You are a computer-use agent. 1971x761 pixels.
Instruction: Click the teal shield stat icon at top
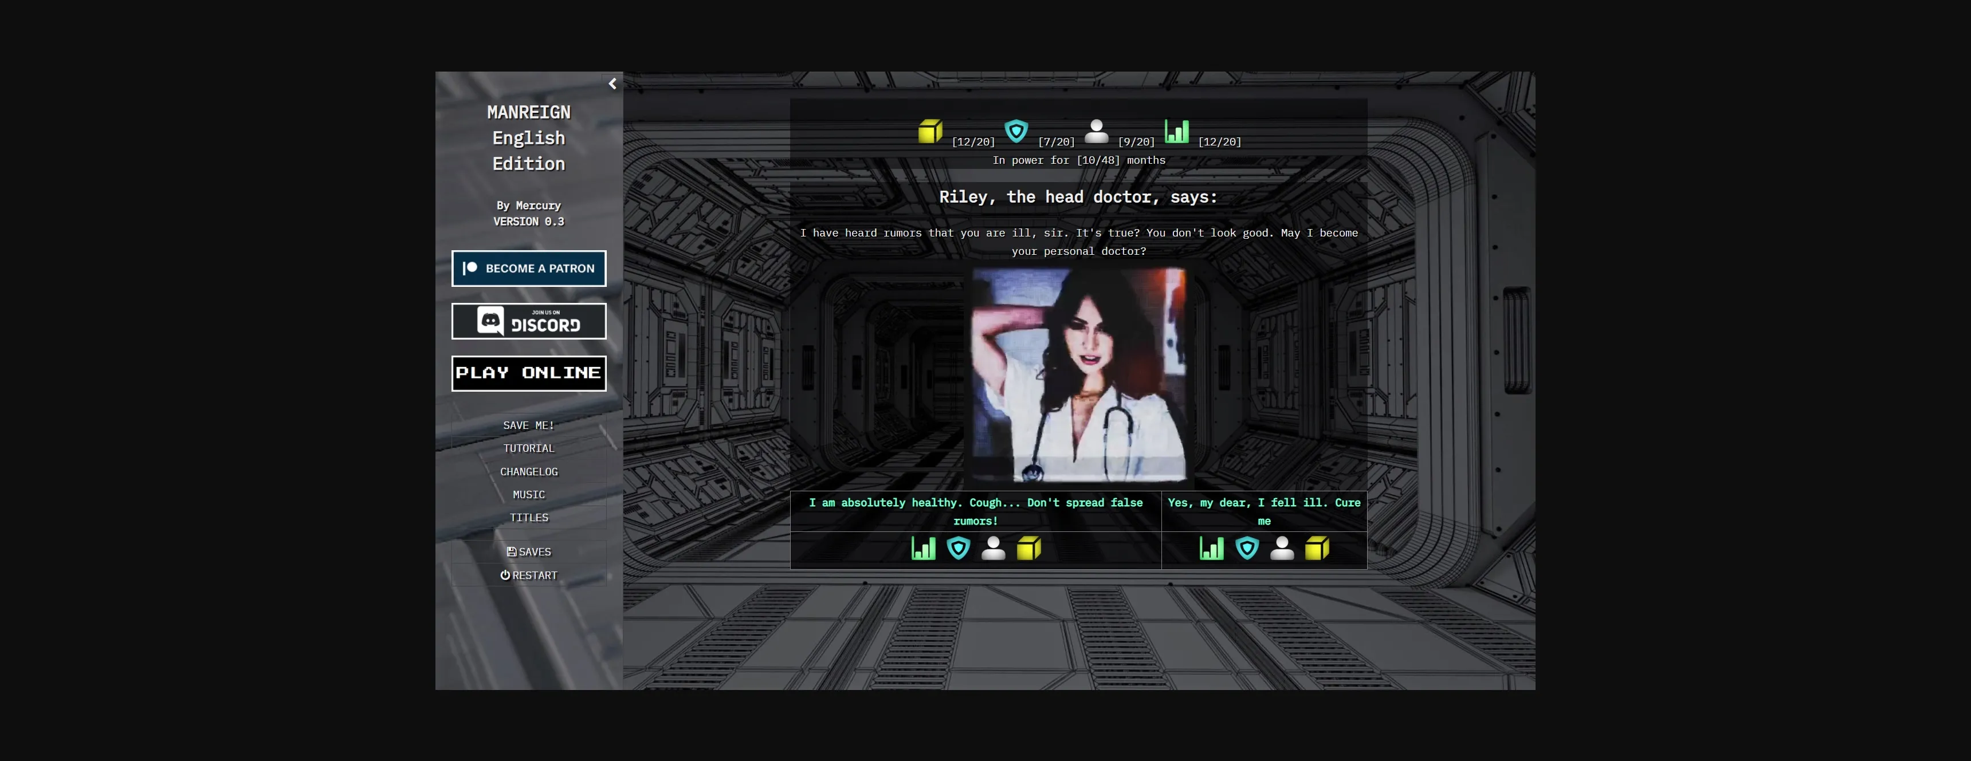1015,132
